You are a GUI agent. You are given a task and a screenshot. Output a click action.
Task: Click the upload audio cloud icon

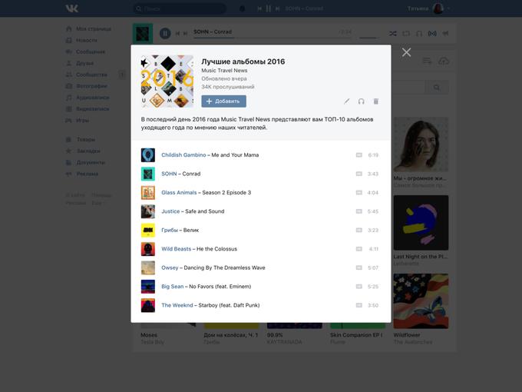pos(444,61)
